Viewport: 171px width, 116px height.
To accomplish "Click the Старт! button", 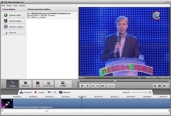I will pyautogui.click(x=63, y=84).
